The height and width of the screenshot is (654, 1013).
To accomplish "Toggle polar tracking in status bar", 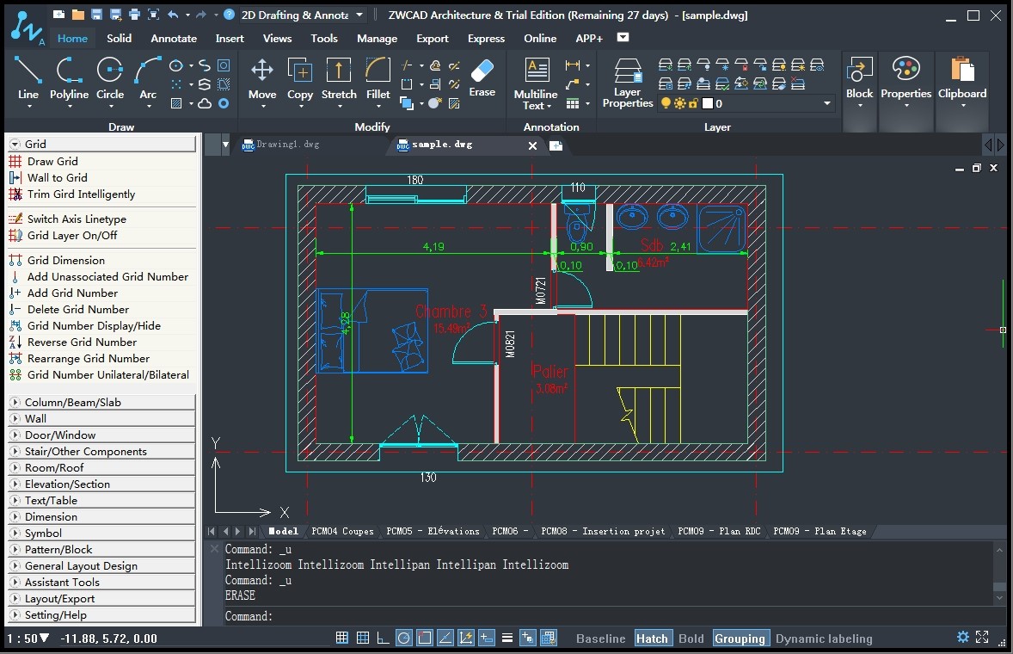I will [x=404, y=638].
